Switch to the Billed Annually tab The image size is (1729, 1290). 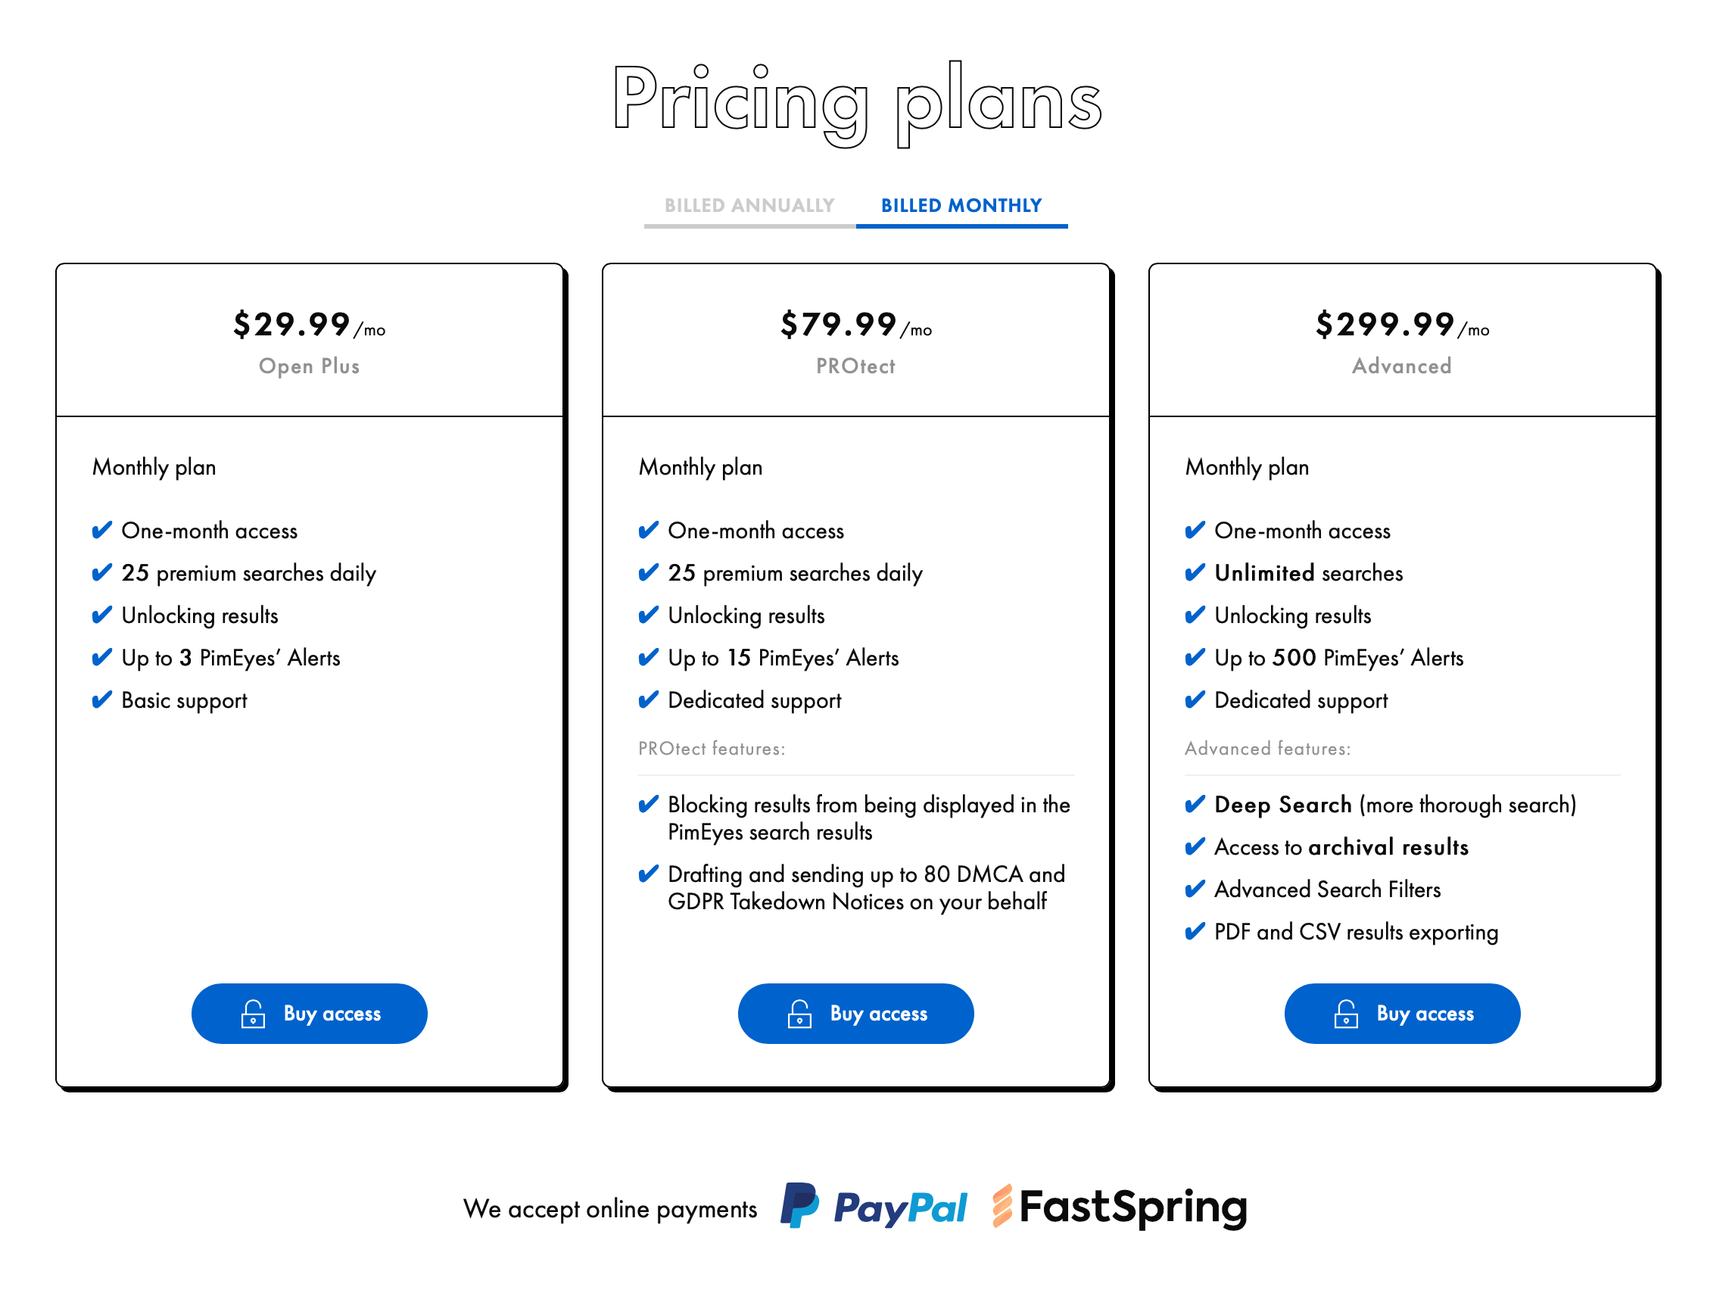[749, 206]
